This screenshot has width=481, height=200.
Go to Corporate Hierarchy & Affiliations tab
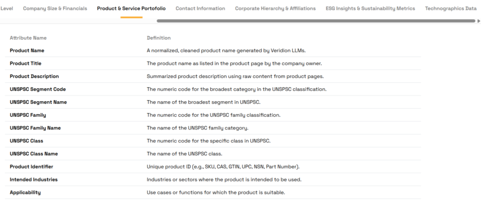(275, 8)
